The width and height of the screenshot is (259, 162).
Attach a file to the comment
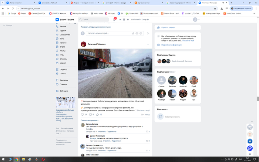click(133, 33)
